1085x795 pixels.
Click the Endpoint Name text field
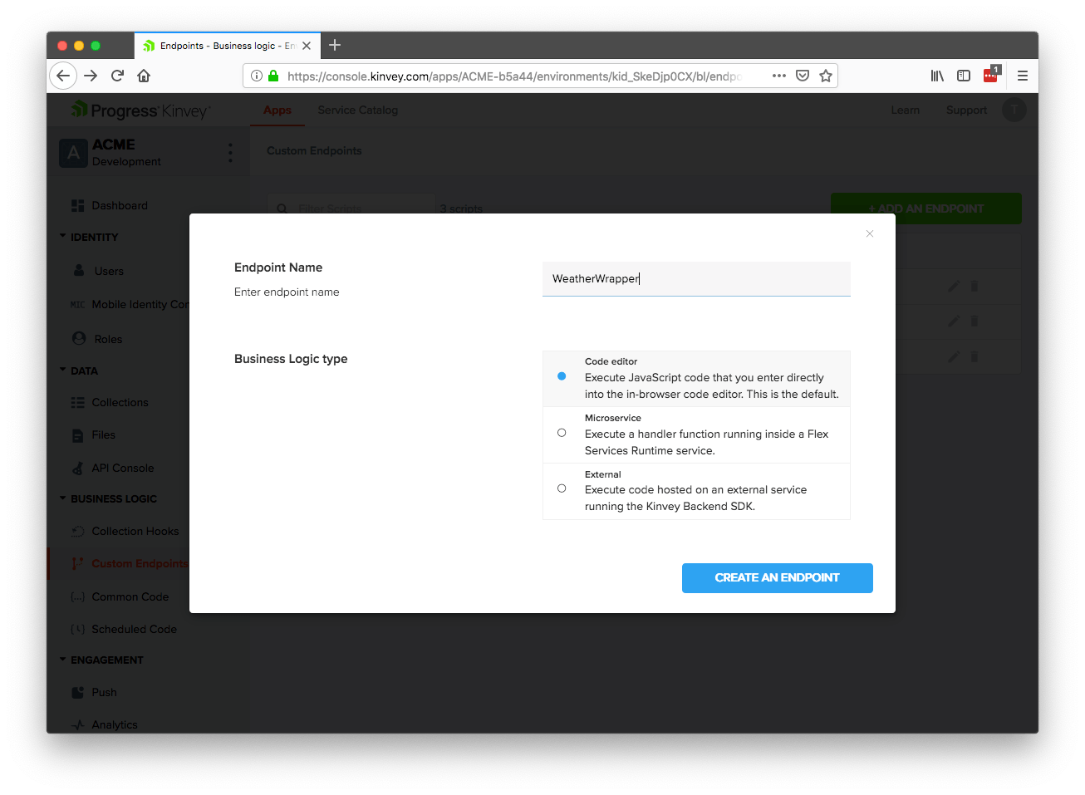pyautogui.click(x=695, y=279)
